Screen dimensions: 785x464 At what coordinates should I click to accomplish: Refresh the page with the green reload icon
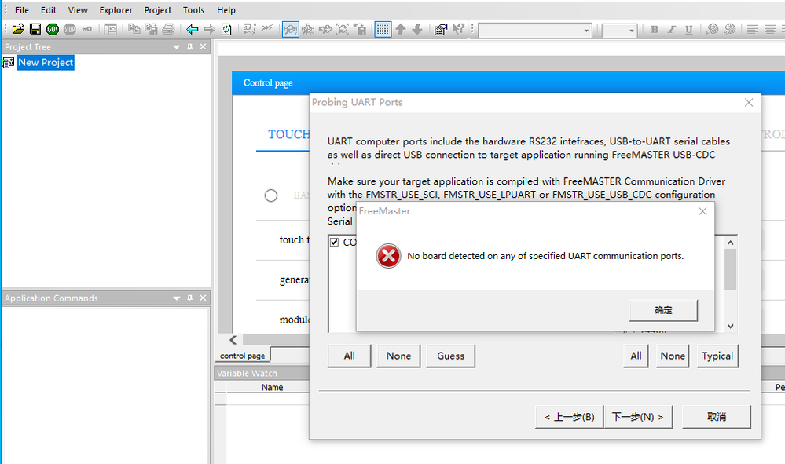226,30
